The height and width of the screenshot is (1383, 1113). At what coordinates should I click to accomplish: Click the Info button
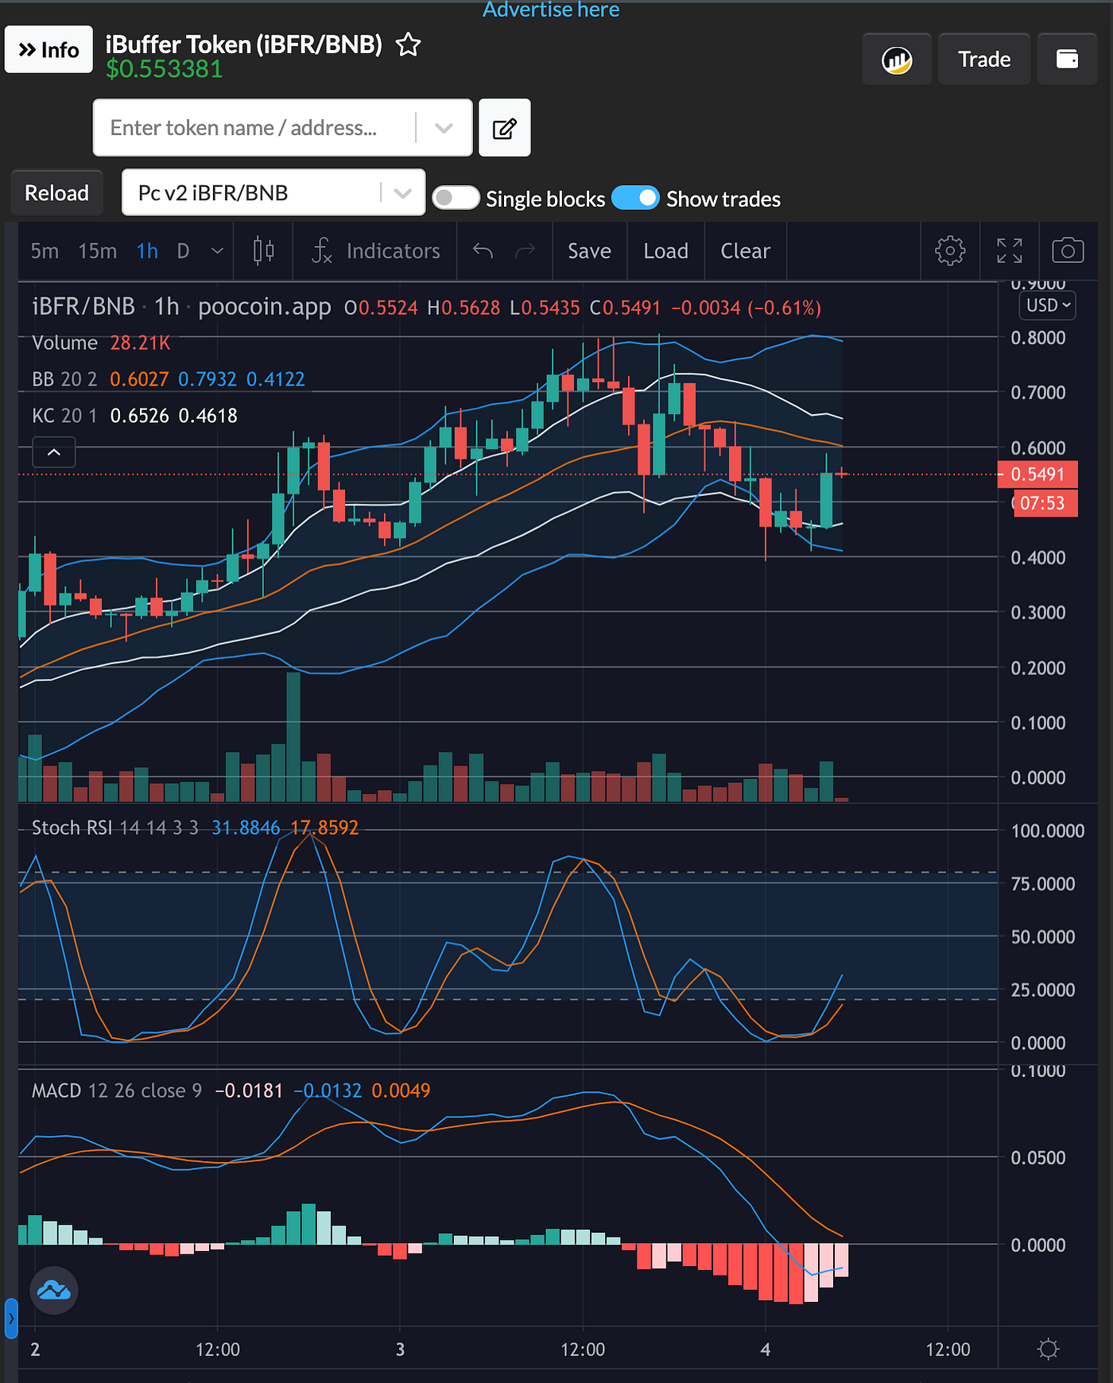(49, 49)
